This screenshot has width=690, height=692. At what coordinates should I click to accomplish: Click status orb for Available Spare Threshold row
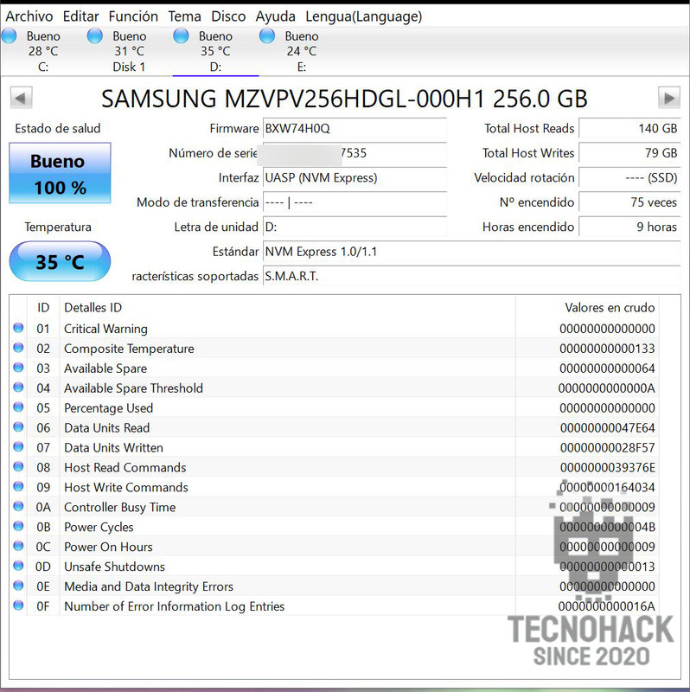pos(18,388)
